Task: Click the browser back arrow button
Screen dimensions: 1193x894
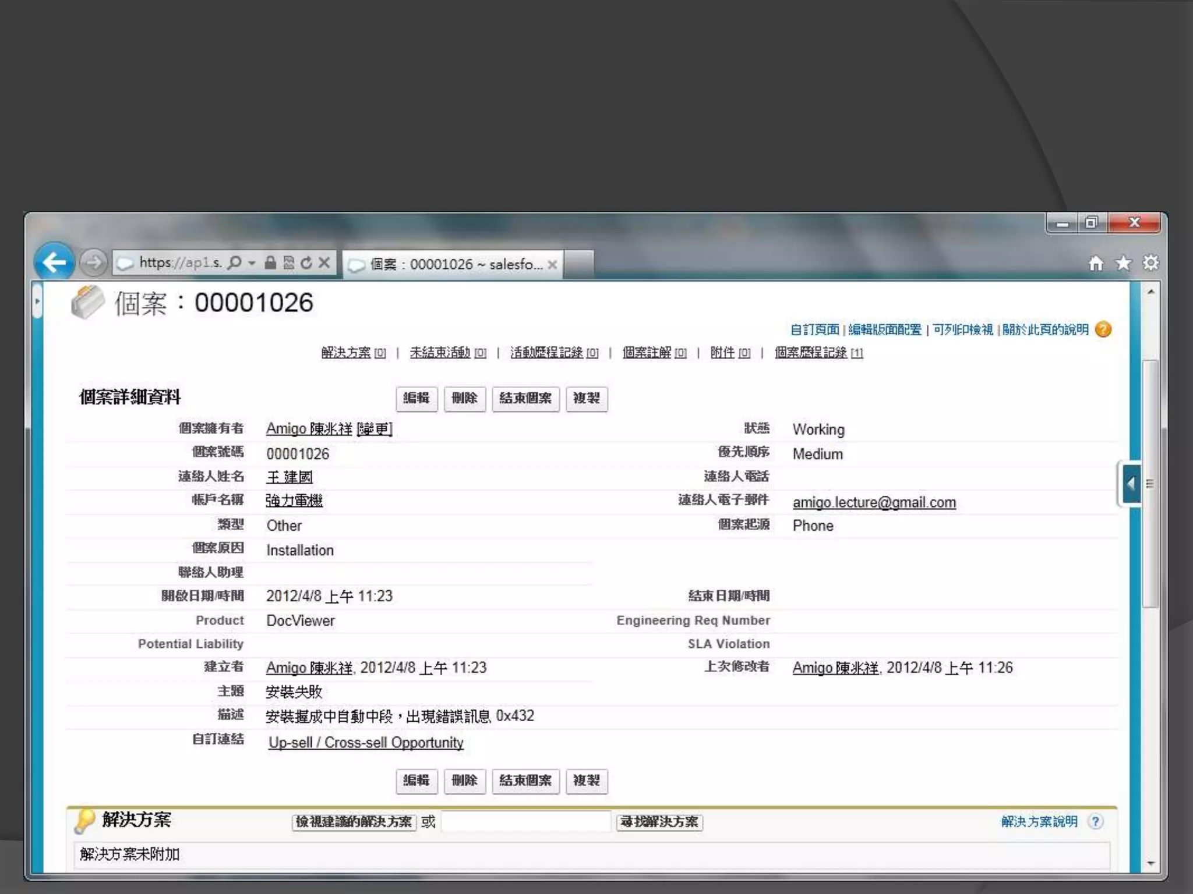Action: click(x=54, y=262)
